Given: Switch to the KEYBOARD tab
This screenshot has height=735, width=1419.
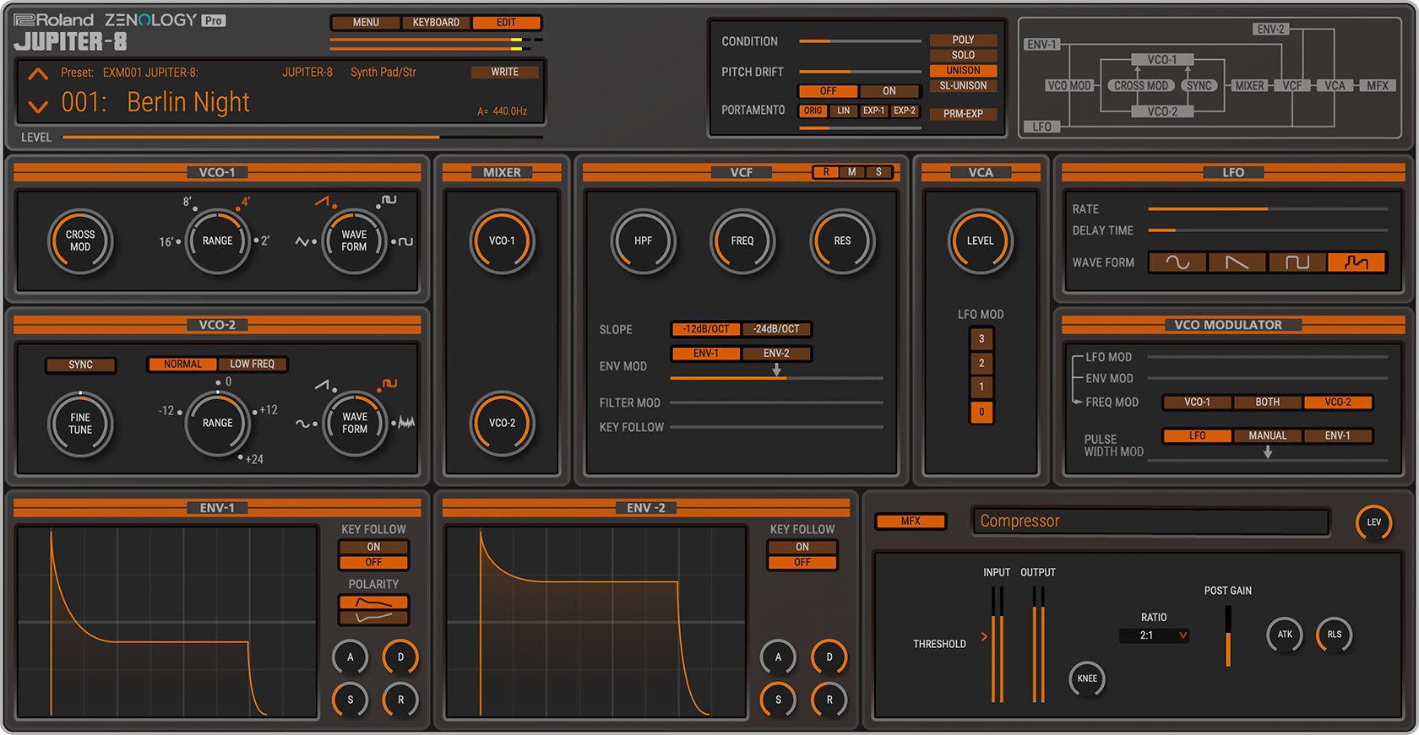Looking at the screenshot, I should tap(436, 23).
